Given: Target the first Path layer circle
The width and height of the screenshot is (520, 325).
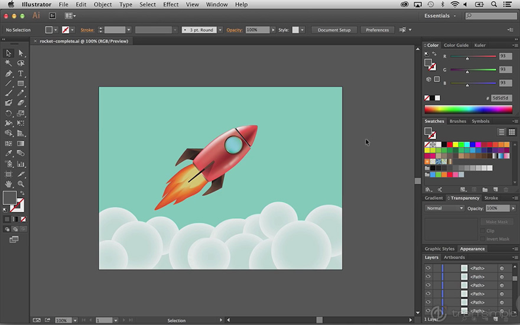Looking at the screenshot, I should [x=502, y=268].
